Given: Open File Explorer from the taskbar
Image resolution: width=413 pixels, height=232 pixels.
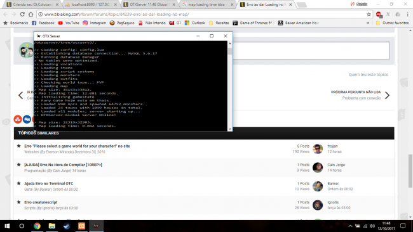Looking at the screenshot, I should tap(52, 226).
